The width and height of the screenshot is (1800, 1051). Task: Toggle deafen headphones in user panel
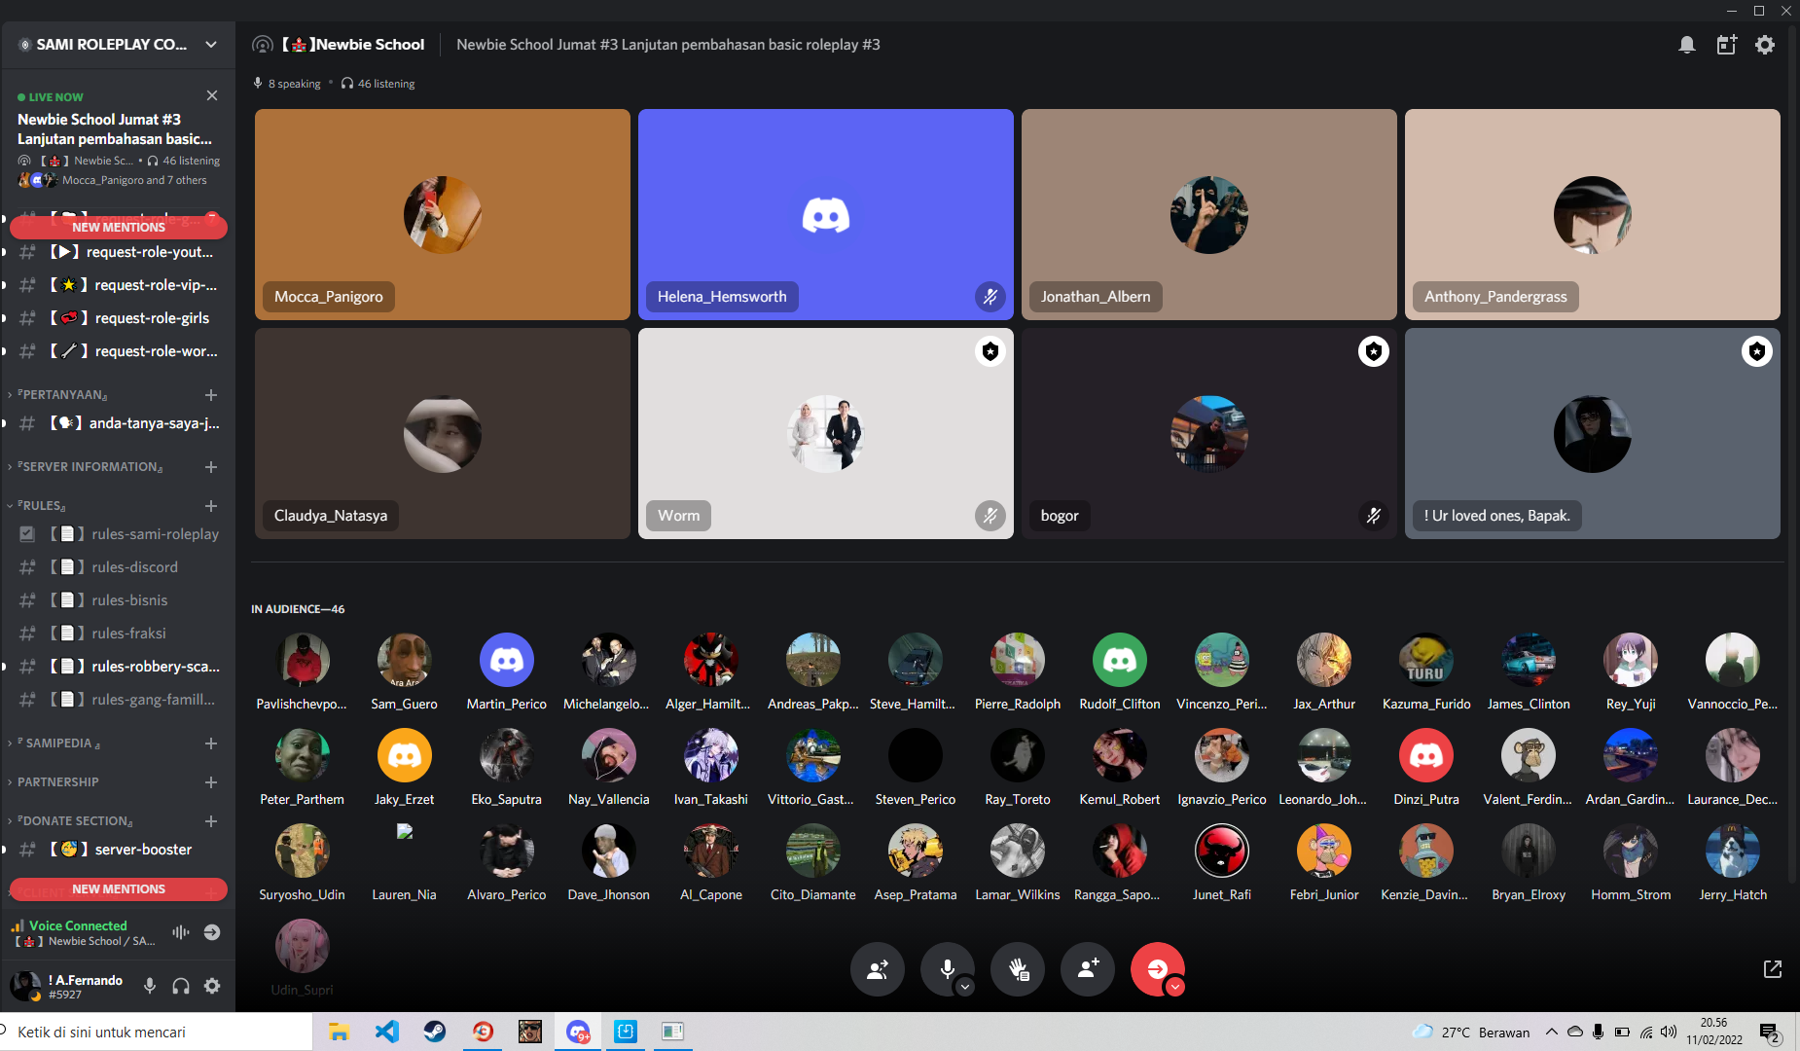coord(181,986)
